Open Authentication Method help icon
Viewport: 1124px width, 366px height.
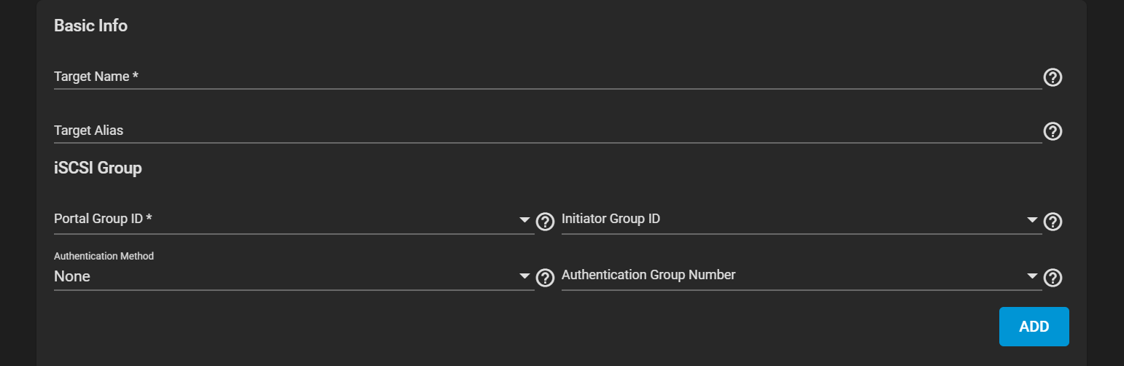pyautogui.click(x=545, y=277)
